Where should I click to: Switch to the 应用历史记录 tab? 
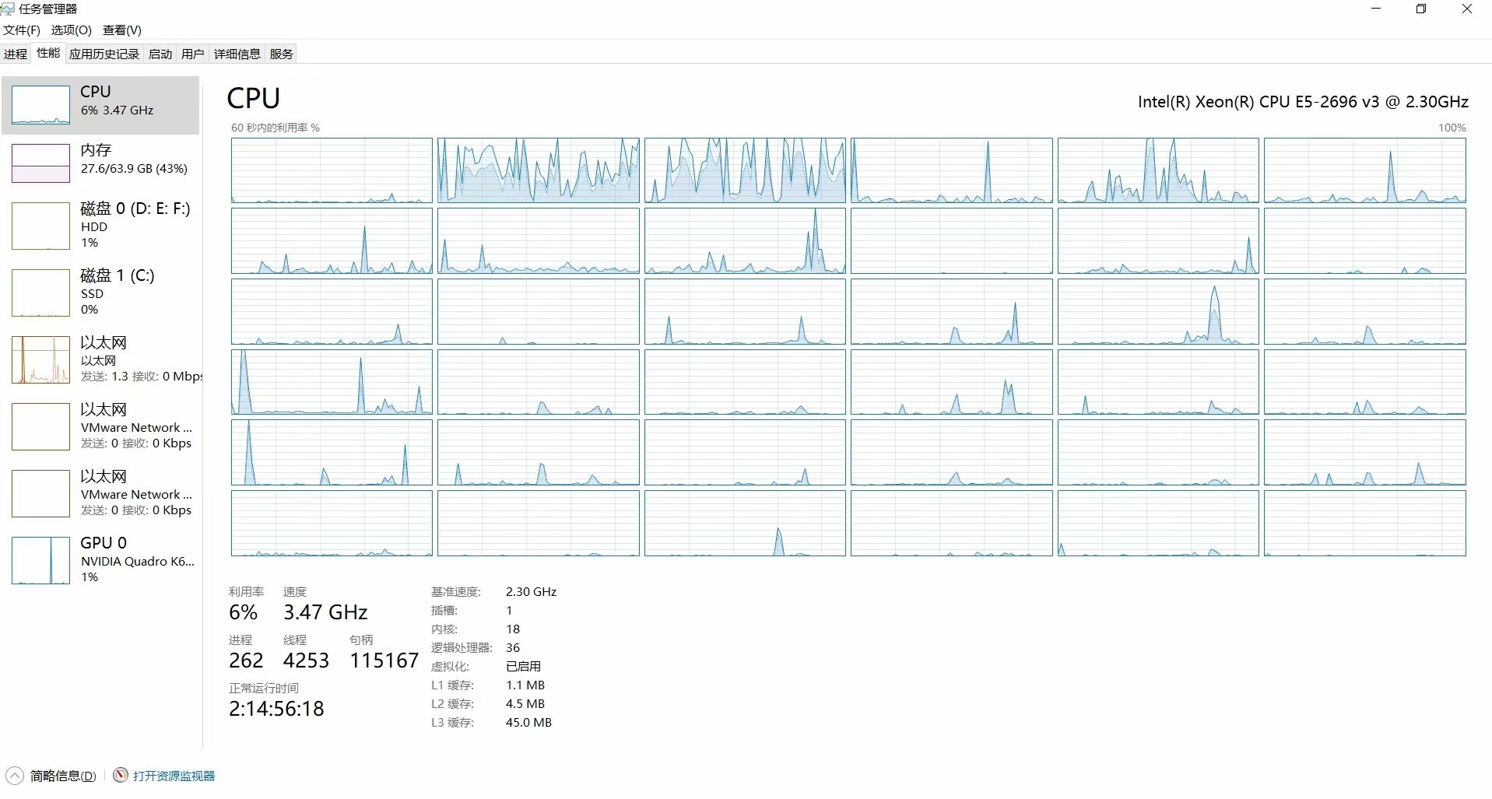(104, 54)
